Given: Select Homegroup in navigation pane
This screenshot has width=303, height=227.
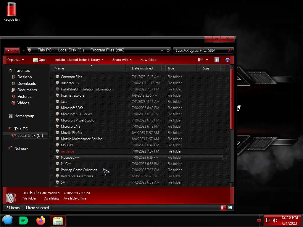Looking at the screenshot, I should pyautogui.click(x=24, y=116).
